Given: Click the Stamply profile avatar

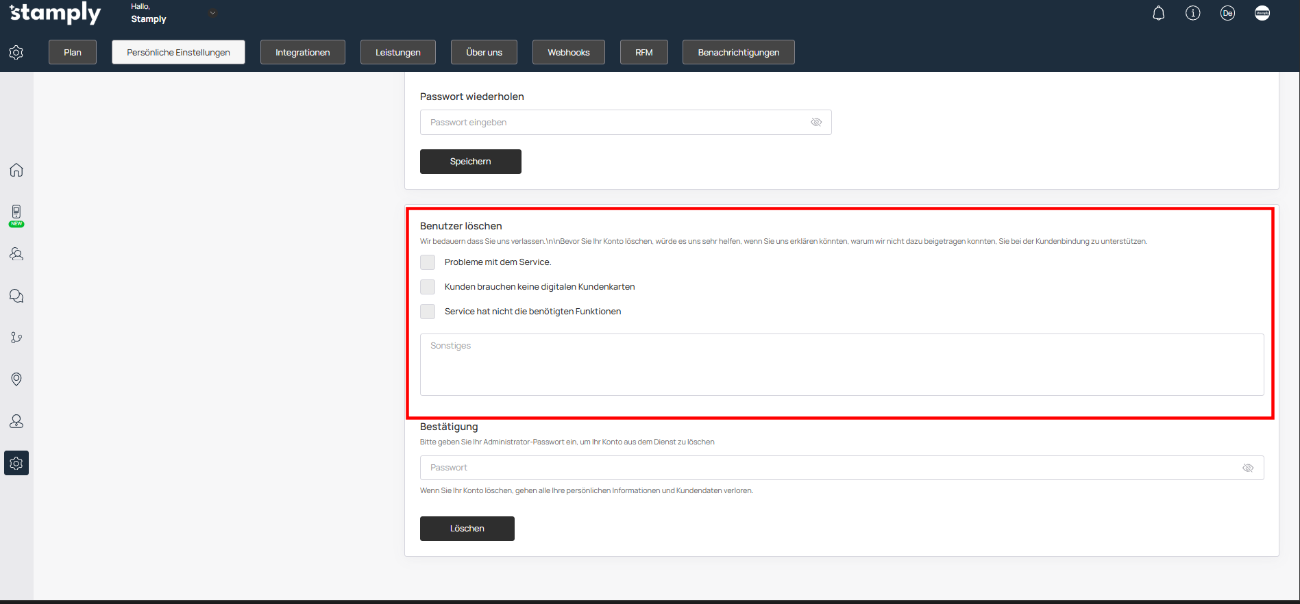Looking at the screenshot, I should pyautogui.click(x=1262, y=14).
